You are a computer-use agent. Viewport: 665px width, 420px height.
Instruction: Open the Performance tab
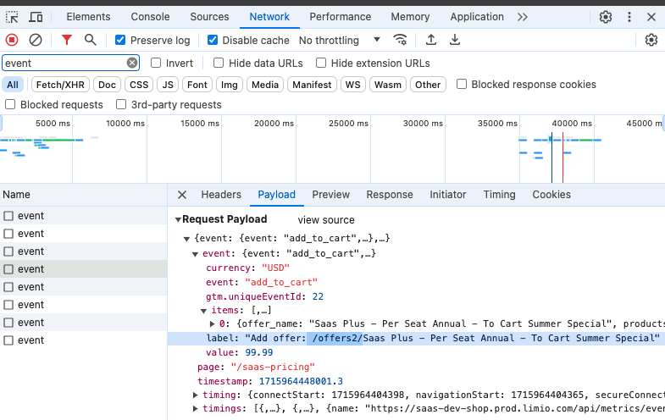point(341,17)
